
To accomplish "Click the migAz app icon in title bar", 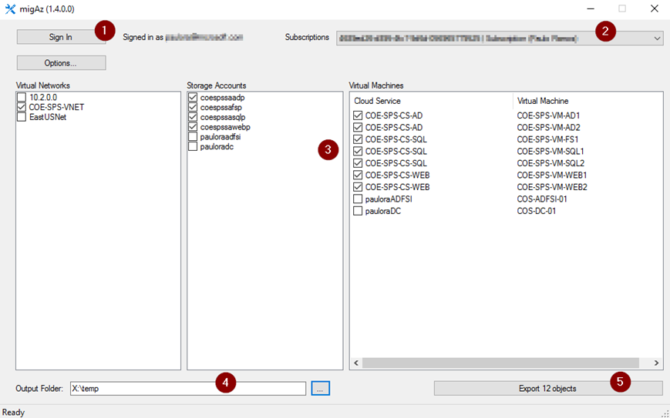I will coord(10,9).
